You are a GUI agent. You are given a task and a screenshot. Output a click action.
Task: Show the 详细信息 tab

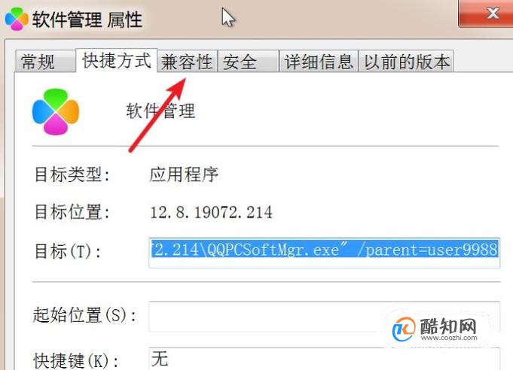pos(319,61)
